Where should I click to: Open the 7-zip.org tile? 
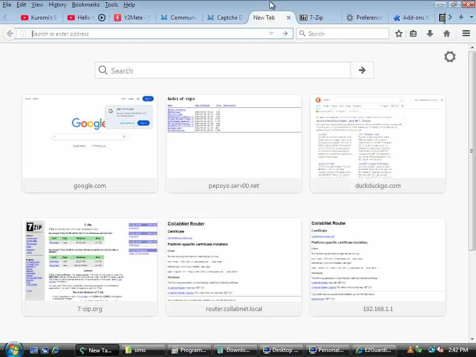click(x=90, y=267)
